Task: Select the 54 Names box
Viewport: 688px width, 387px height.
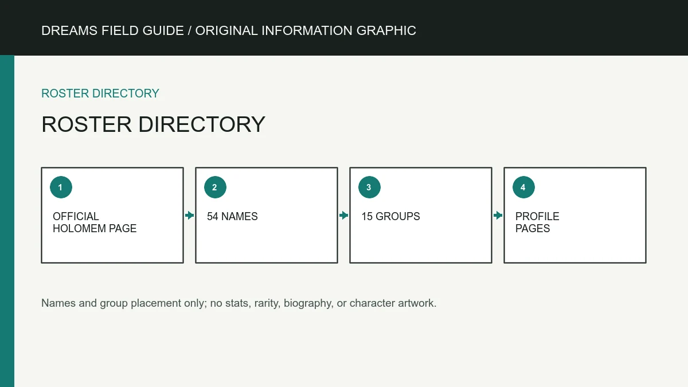Action: (x=267, y=215)
